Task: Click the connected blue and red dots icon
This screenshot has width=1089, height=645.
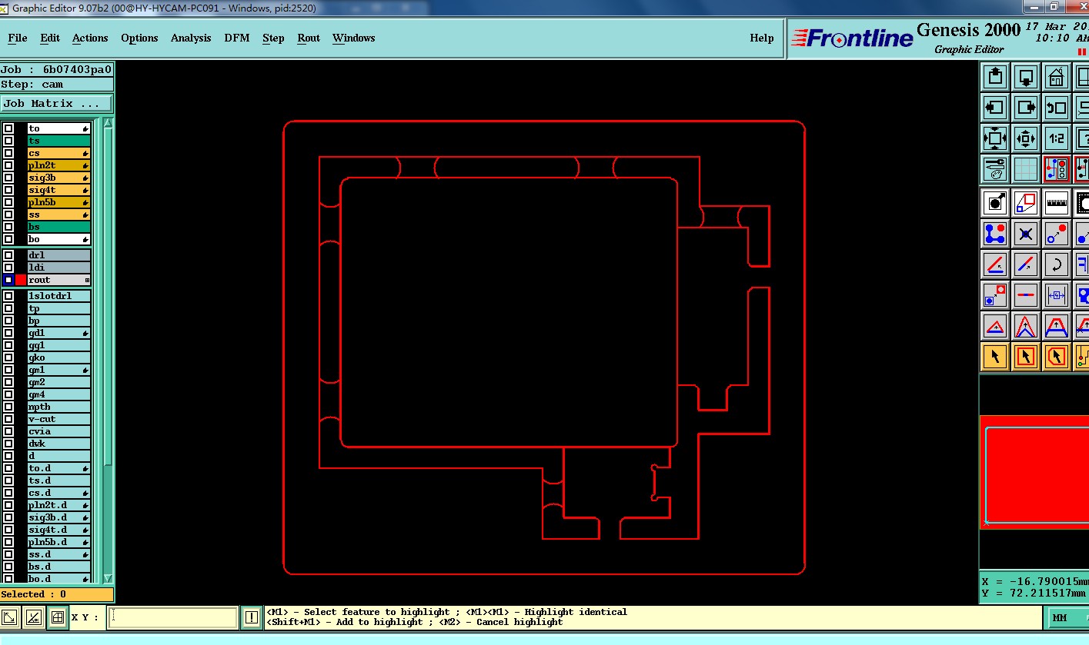Action: (995, 234)
